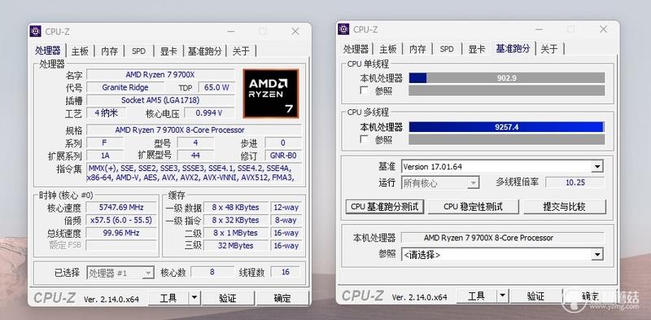
Task: Click the 二级 cache 8 x 1 MBytes
Action: 235,233
